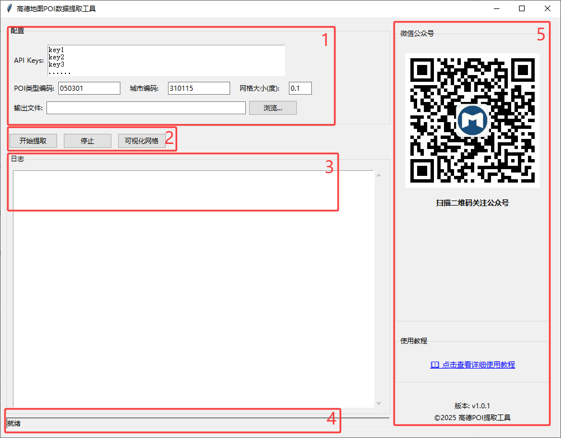Open grid view via 可视化网格 button

(142, 141)
